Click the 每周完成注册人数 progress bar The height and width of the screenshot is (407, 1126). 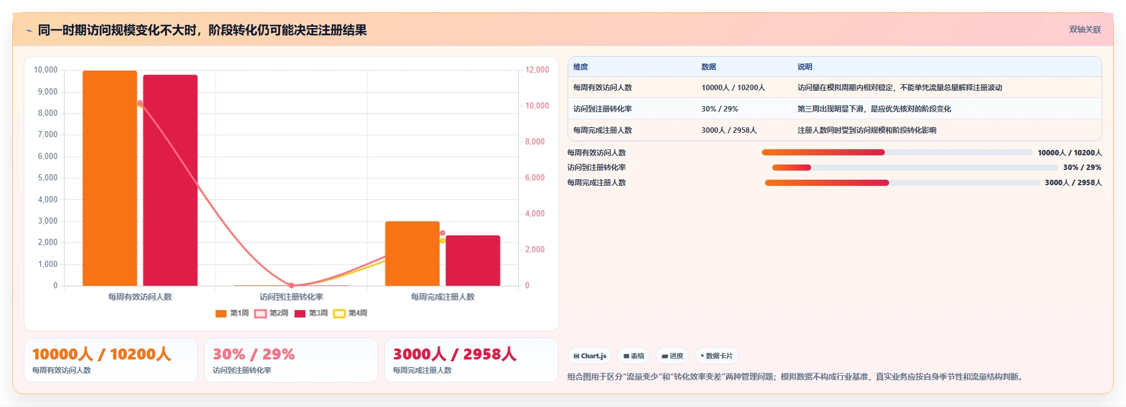(903, 183)
